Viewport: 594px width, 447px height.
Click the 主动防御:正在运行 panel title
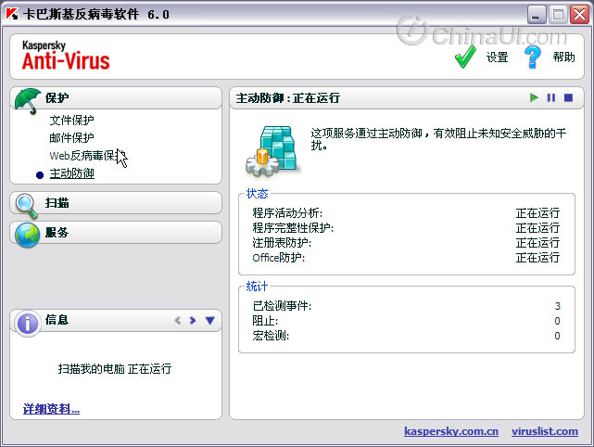(x=288, y=98)
